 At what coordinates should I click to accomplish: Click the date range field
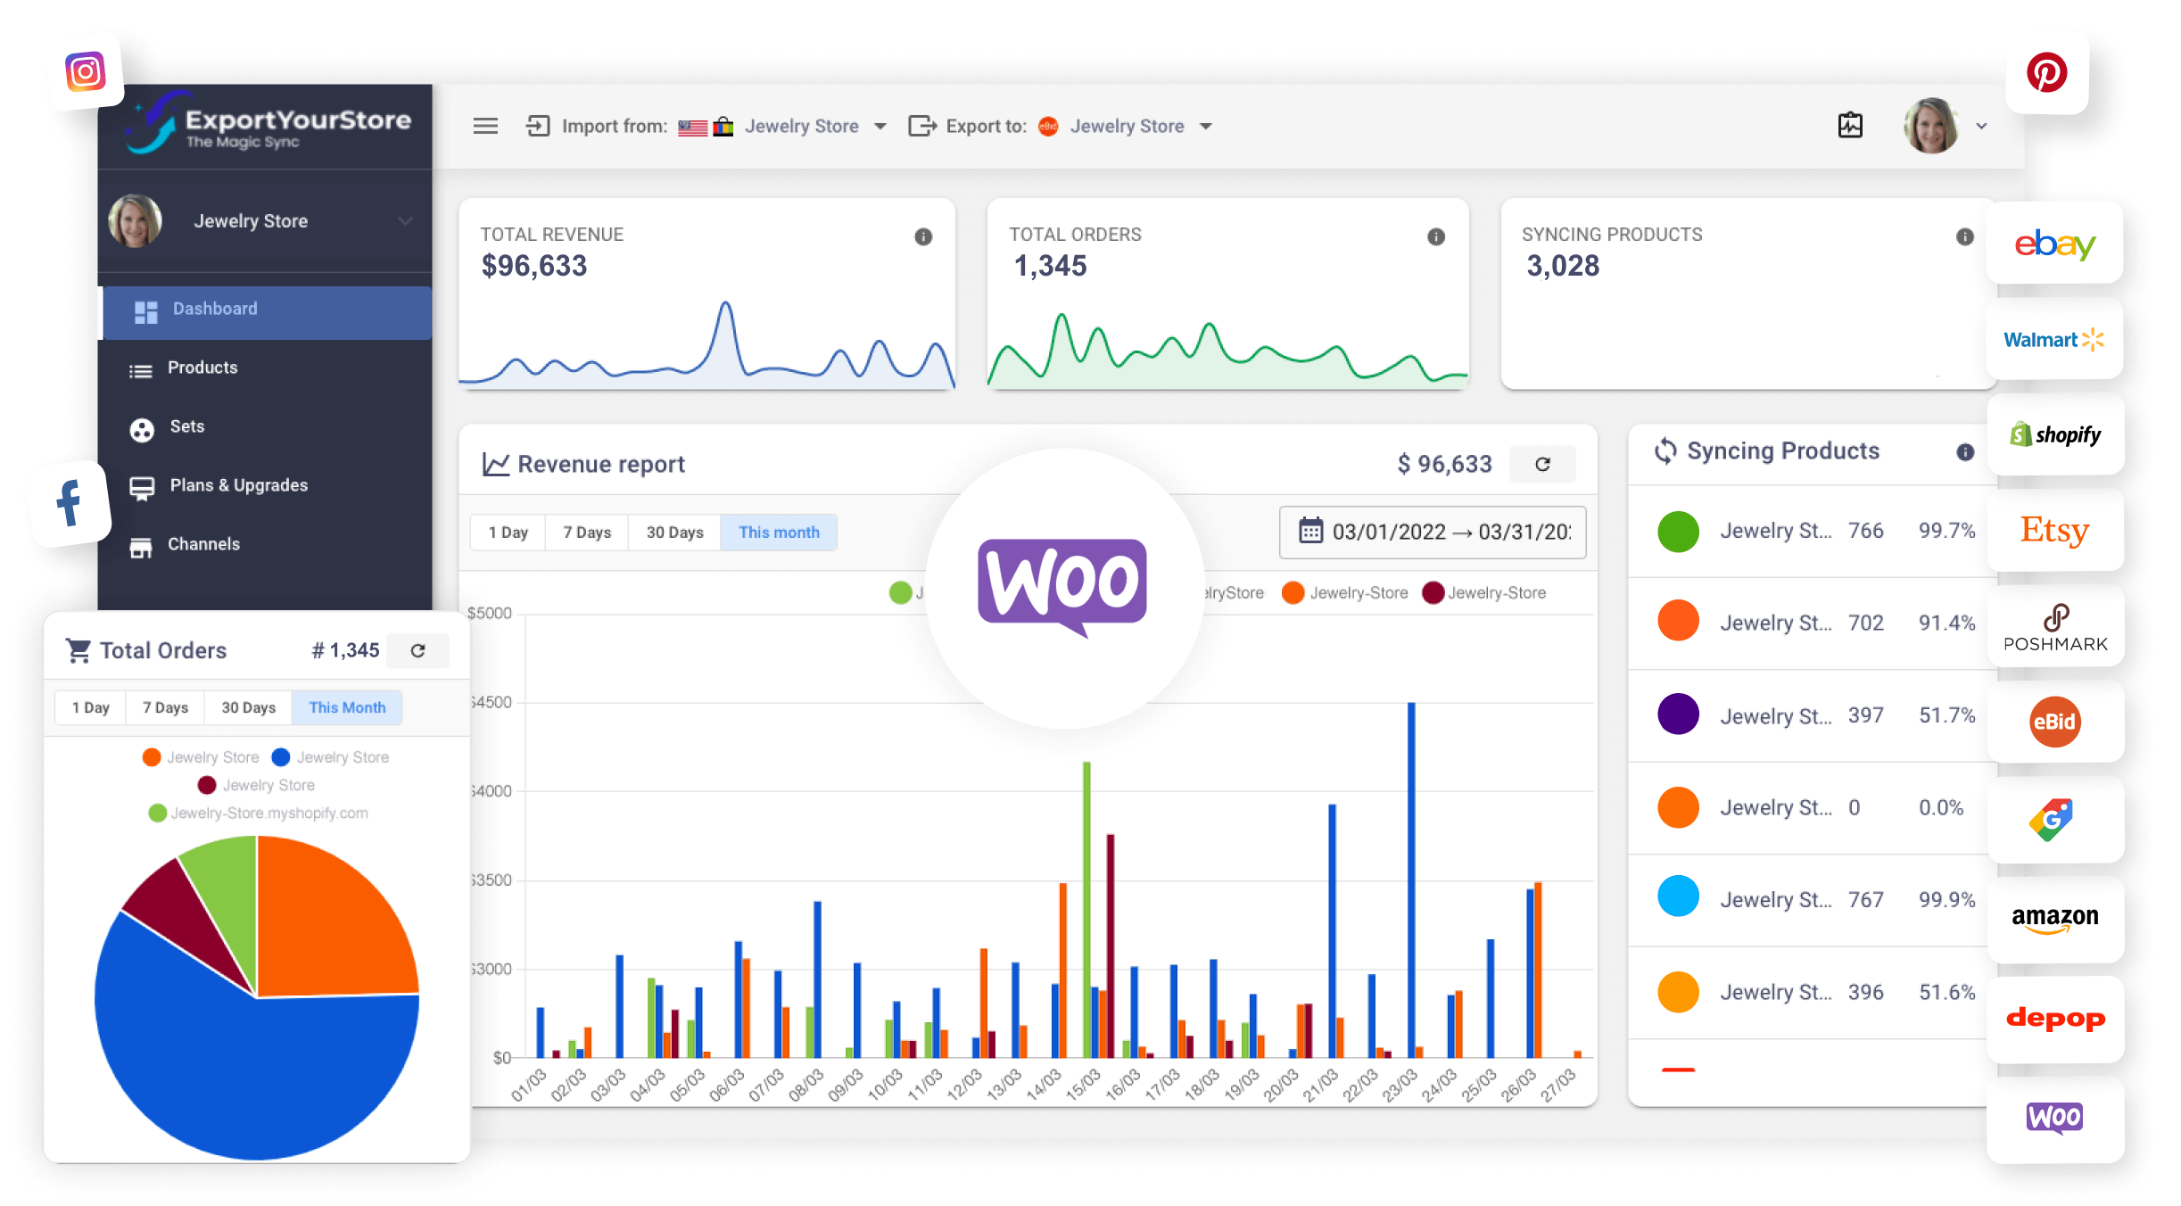tap(1433, 533)
